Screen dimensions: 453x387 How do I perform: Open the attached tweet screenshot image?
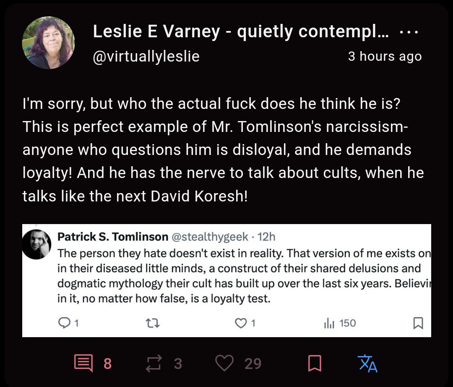click(x=226, y=280)
